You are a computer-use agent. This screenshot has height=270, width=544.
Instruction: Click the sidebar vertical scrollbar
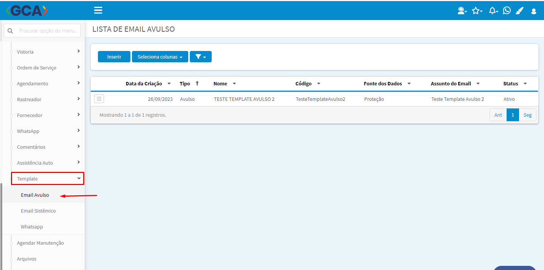tap(2, 227)
